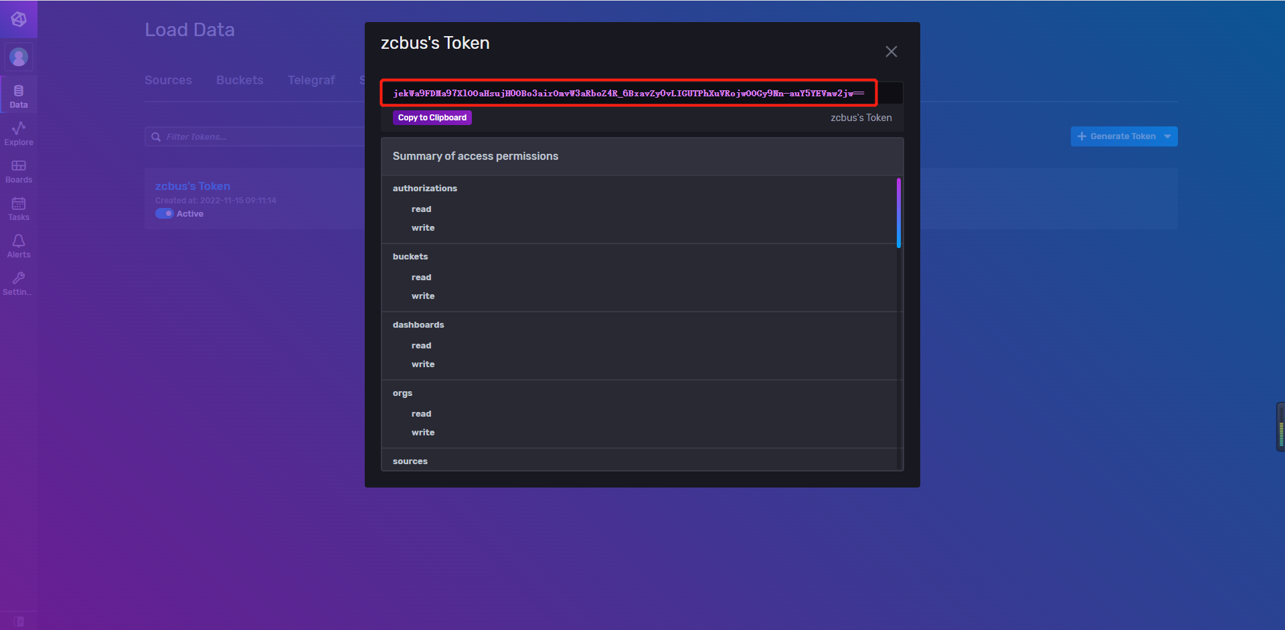Toggle zcbus's Token Active switch
1285x630 pixels.
[165, 213]
